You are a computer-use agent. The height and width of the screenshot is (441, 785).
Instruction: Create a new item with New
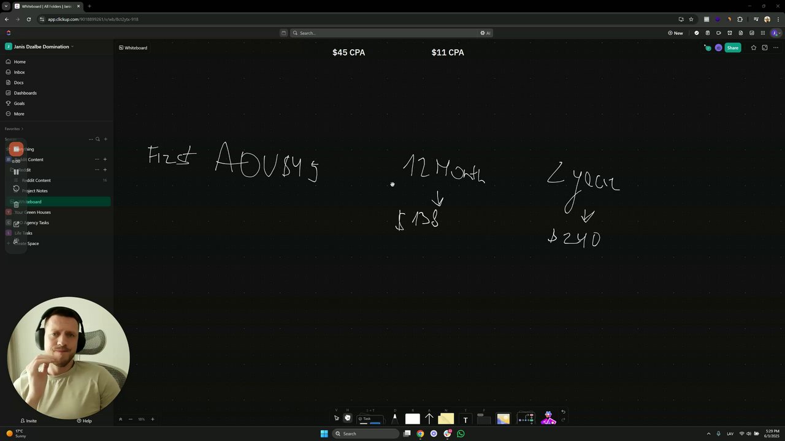[x=675, y=33]
